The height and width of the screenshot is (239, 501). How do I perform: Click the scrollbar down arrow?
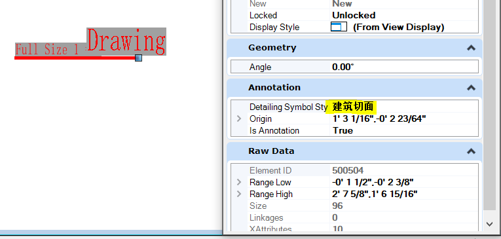(x=490, y=224)
